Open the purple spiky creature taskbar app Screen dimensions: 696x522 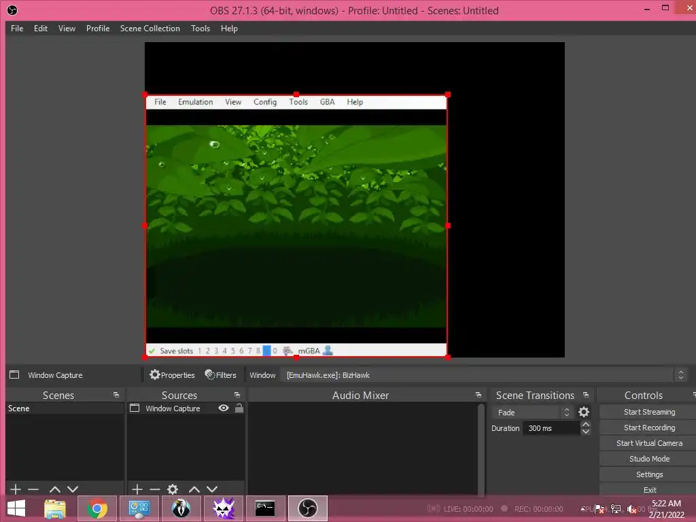[x=224, y=508]
